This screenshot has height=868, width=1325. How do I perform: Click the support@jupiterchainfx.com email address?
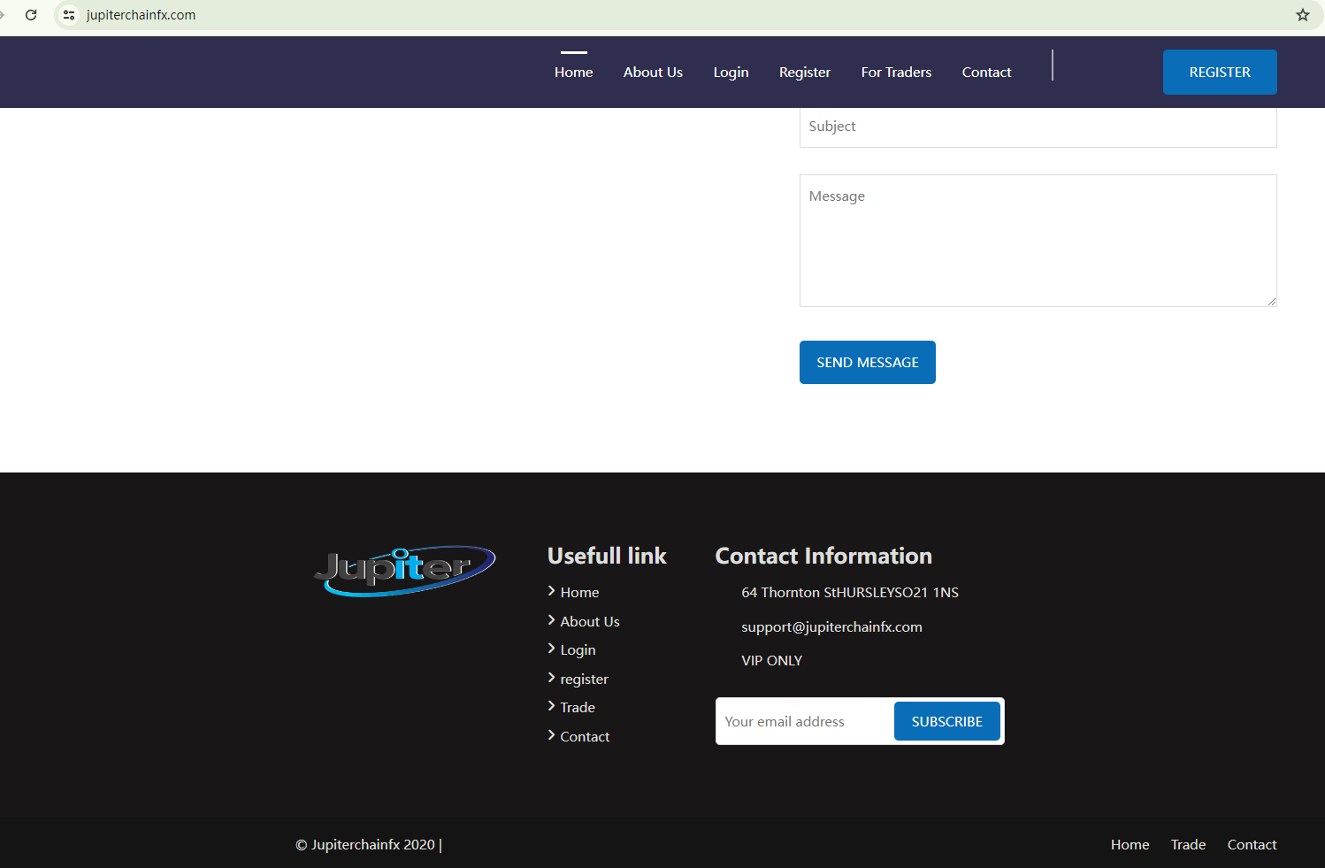coord(831,627)
